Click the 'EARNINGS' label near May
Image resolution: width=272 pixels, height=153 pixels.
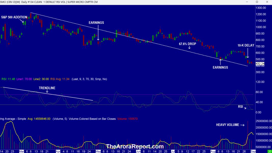point(96,23)
